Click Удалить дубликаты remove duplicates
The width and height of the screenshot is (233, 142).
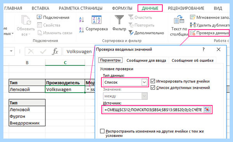point(210,25)
